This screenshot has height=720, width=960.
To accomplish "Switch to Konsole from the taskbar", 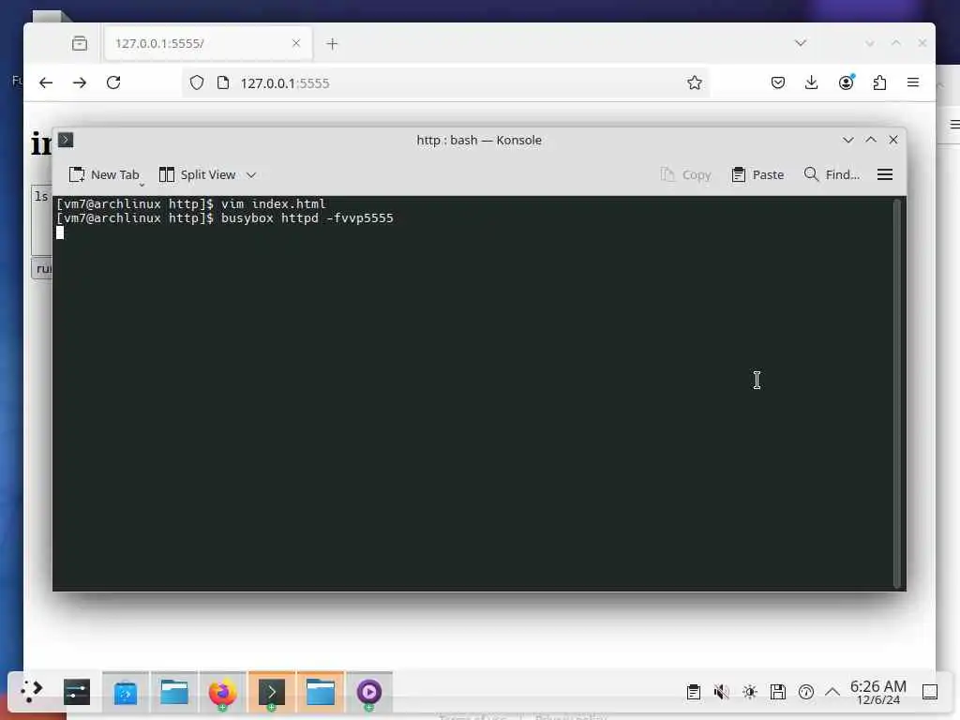I will pyautogui.click(x=272, y=692).
